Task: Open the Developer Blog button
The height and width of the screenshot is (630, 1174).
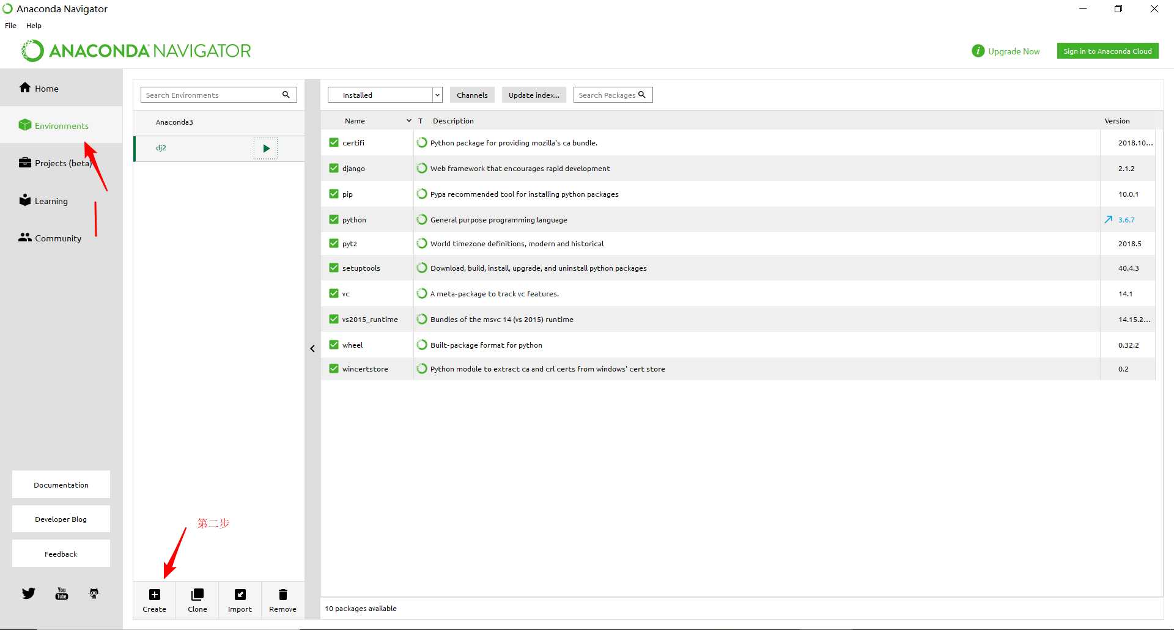Action: click(x=61, y=519)
